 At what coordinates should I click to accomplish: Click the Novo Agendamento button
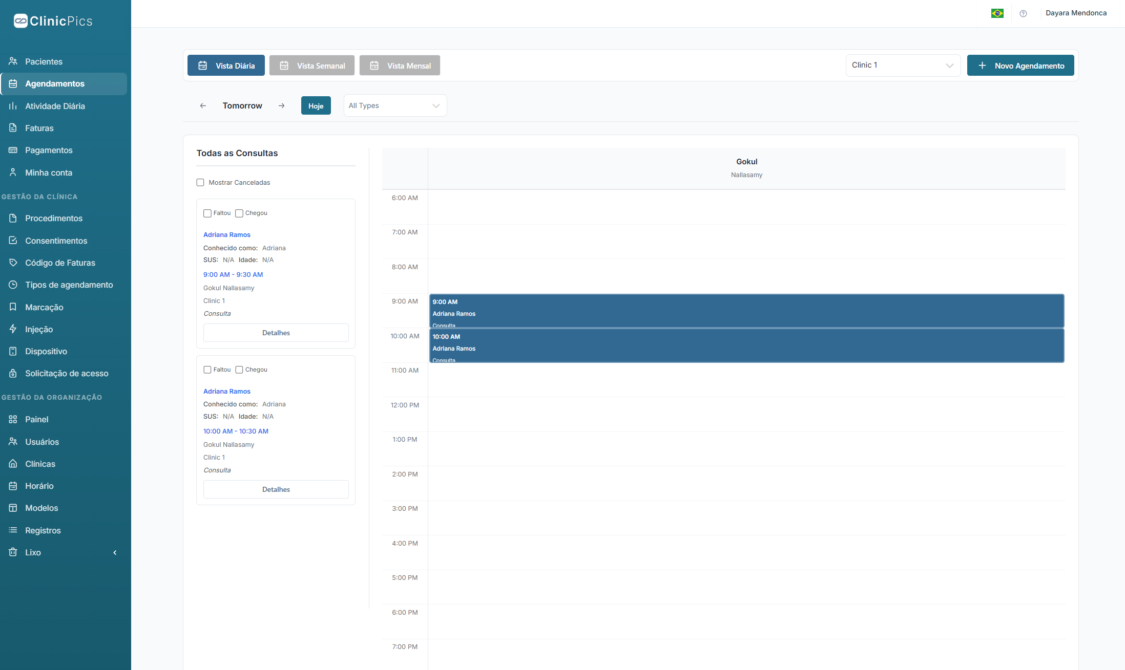pyautogui.click(x=1020, y=66)
